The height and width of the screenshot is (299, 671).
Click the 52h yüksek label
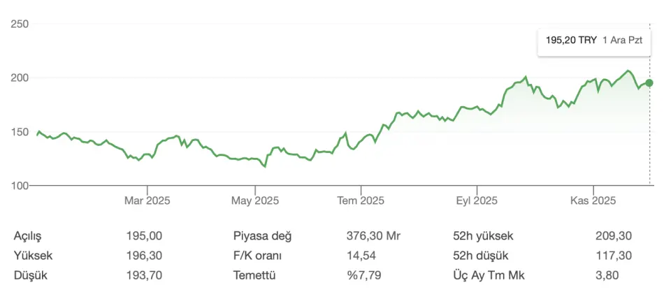[x=483, y=236]
